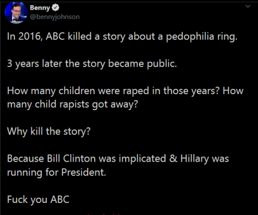Click the final line ending with "you ABC"
The image size is (258, 215).
click(x=38, y=200)
